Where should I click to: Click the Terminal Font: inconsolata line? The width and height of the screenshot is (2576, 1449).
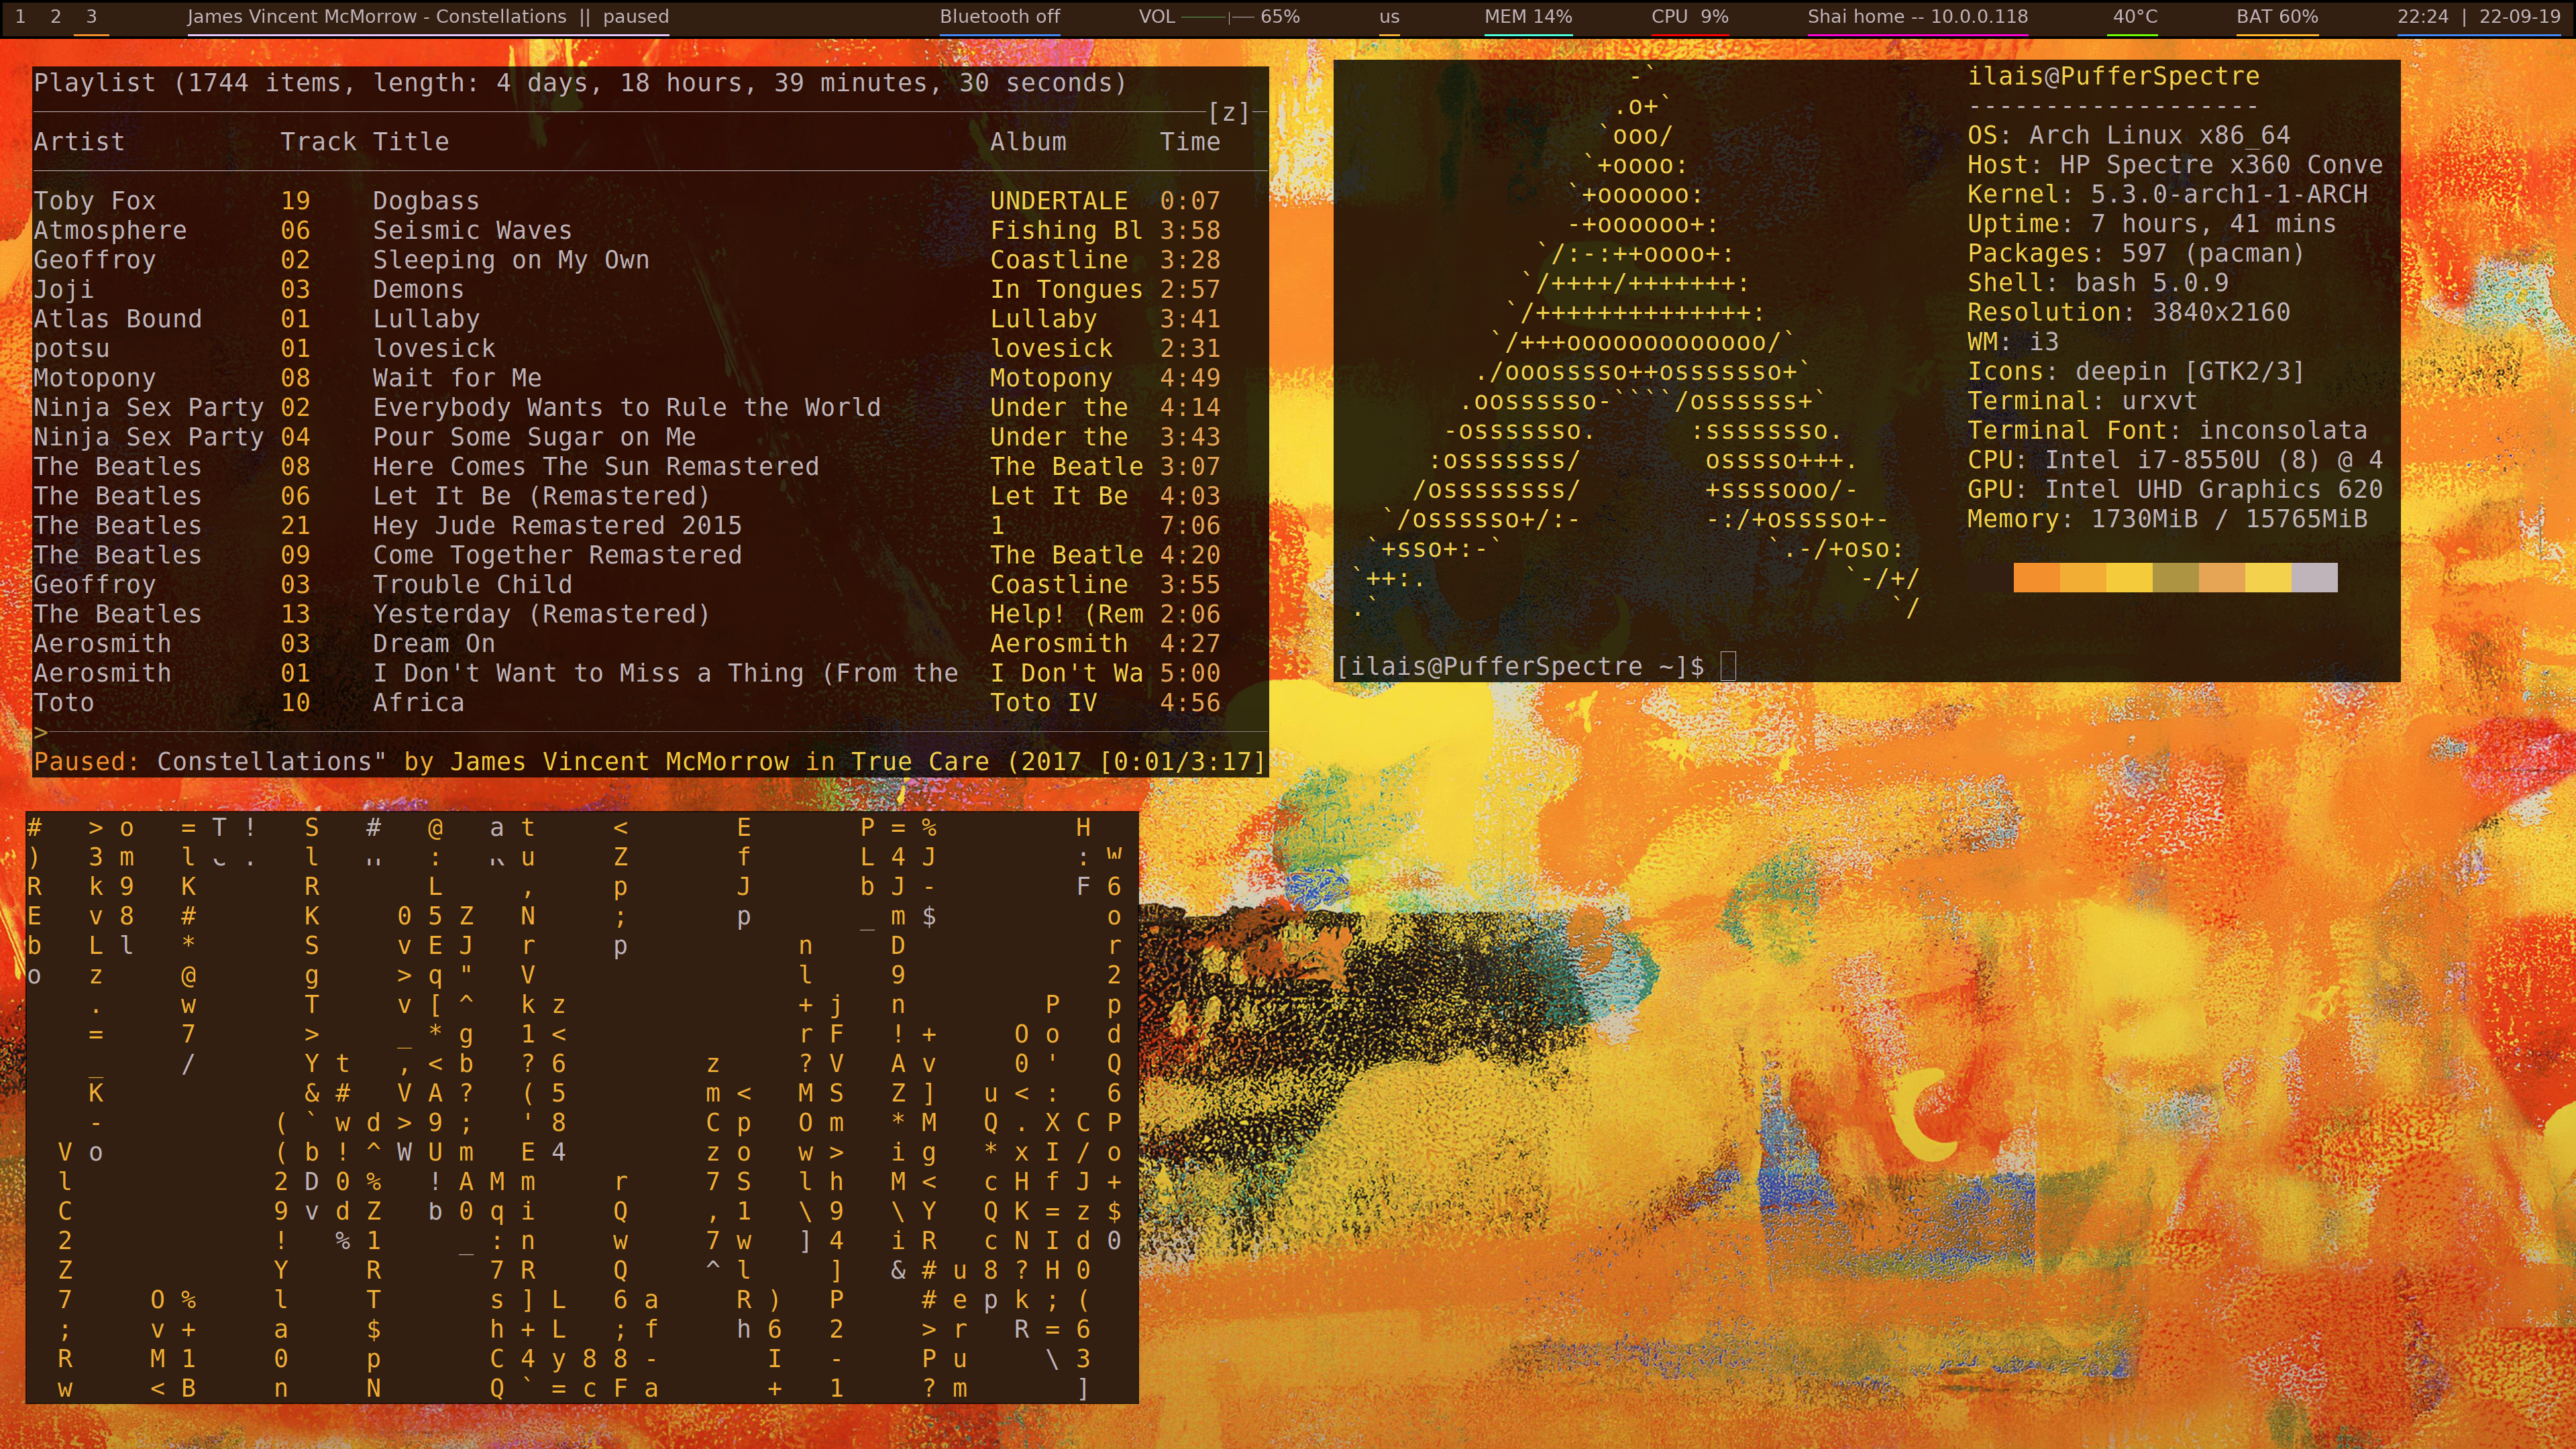[2167, 431]
